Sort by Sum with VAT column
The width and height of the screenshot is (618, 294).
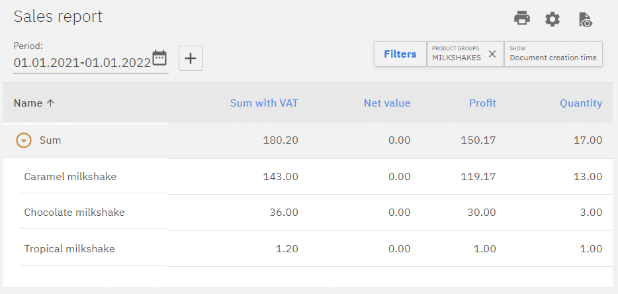coord(264,103)
